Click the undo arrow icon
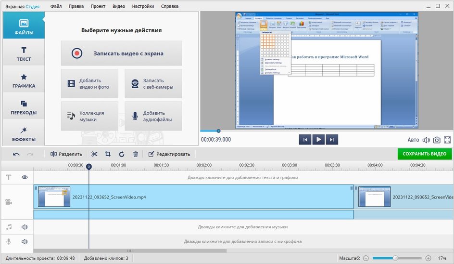454x264 pixels. coord(16,154)
